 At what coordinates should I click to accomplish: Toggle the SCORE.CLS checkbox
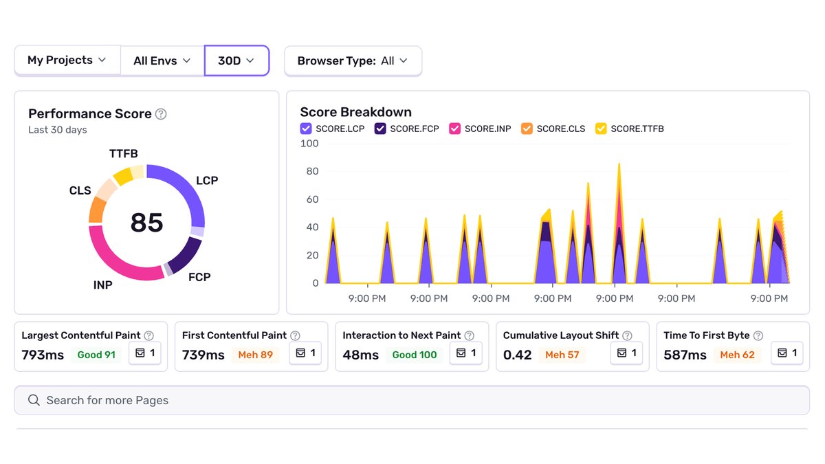tap(527, 129)
